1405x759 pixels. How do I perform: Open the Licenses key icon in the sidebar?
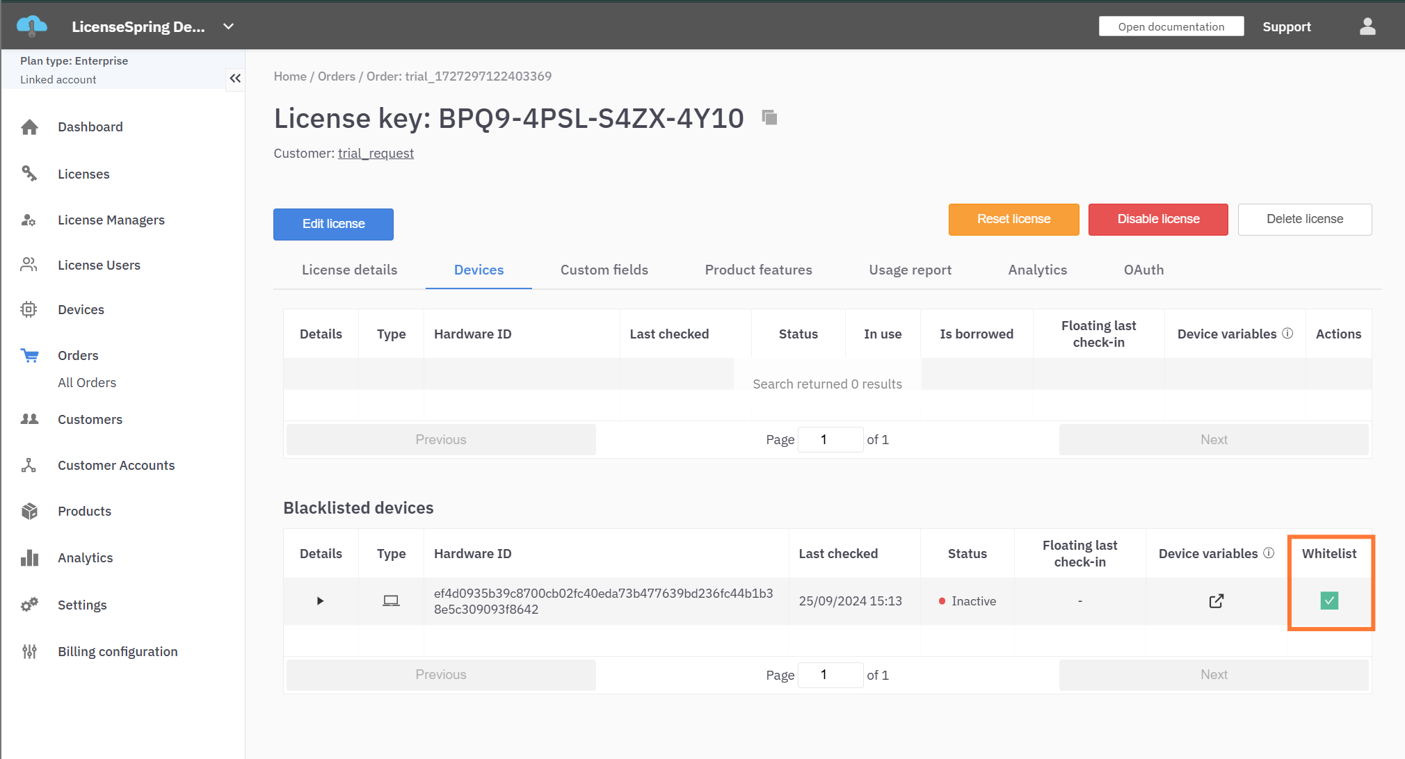click(x=29, y=174)
